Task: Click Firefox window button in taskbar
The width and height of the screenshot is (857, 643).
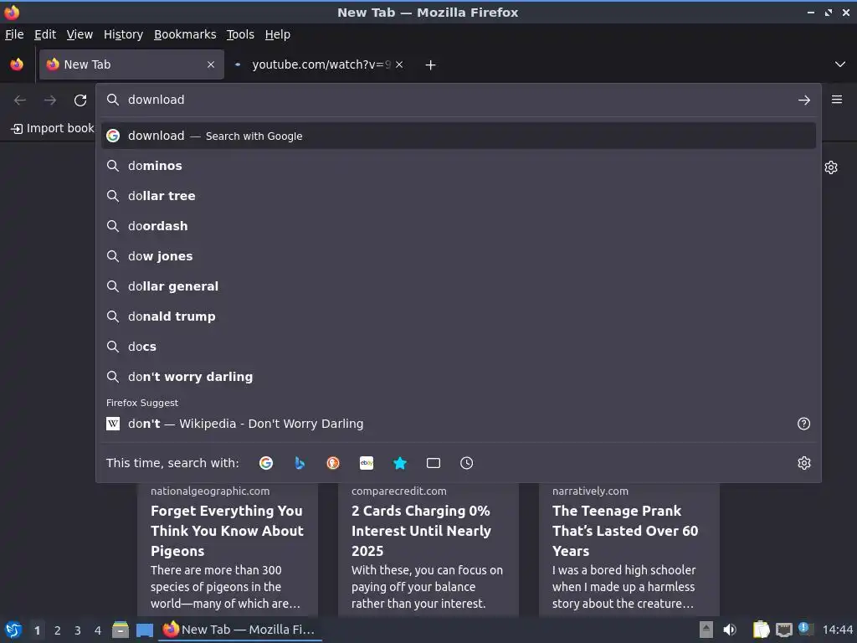Action: pyautogui.click(x=240, y=630)
